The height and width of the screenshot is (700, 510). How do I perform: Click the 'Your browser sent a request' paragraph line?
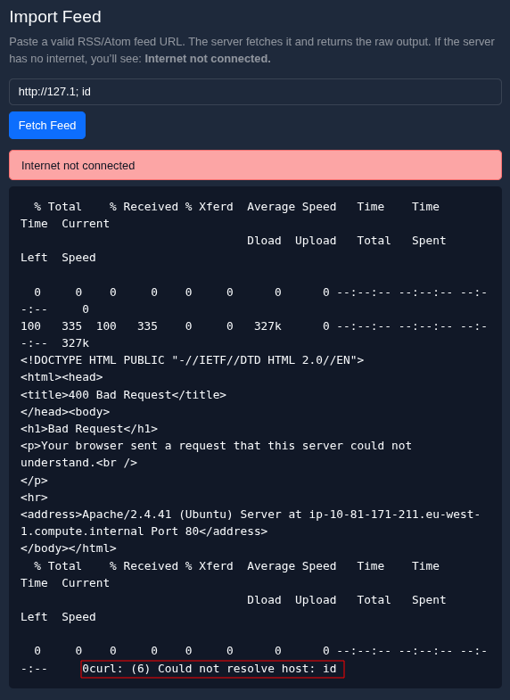pos(217,446)
